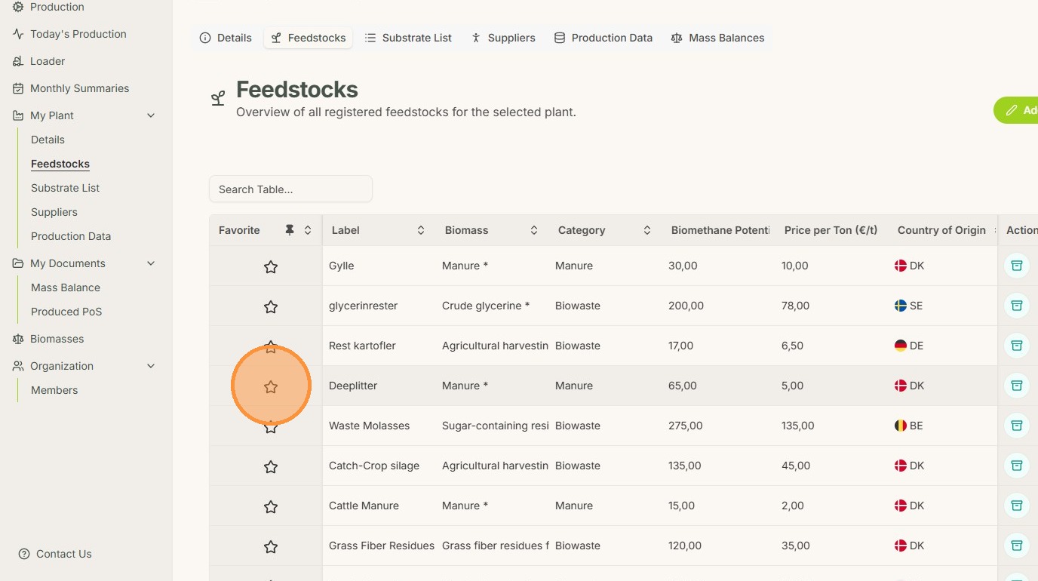This screenshot has width=1038, height=581.
Task: Collapse the My Documents section
Action: tap(151, 263)
